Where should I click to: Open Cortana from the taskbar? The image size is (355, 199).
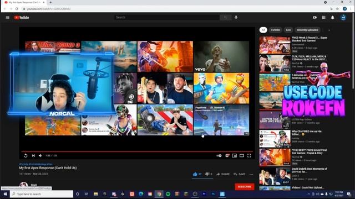pyautogui.click(x=78, y=194)
